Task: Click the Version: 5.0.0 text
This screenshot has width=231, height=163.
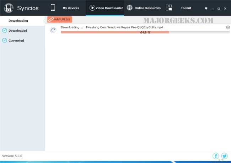Action: pos(12,156)
